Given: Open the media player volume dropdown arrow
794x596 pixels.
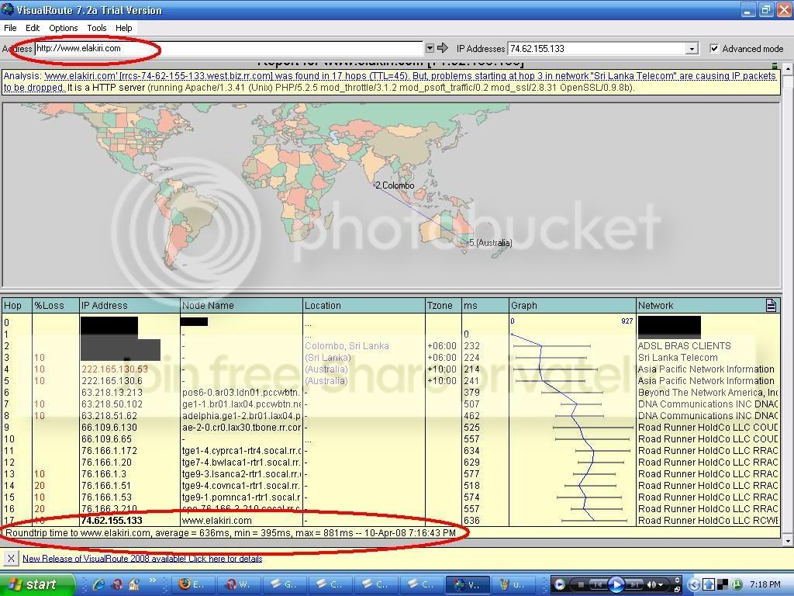Looking at the screenshot, I should [x=662, y=585].
